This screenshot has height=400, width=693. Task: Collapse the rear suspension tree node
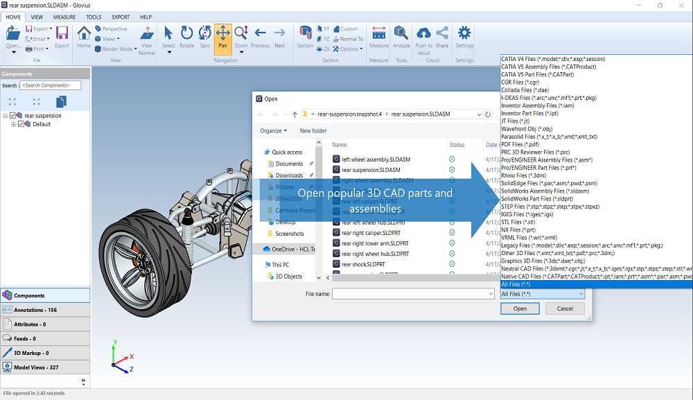6,116
